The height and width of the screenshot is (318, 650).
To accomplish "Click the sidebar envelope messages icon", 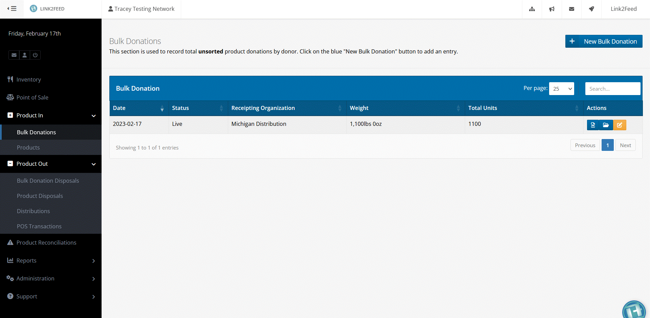I will pyautogui.click(x=14, y=55).
